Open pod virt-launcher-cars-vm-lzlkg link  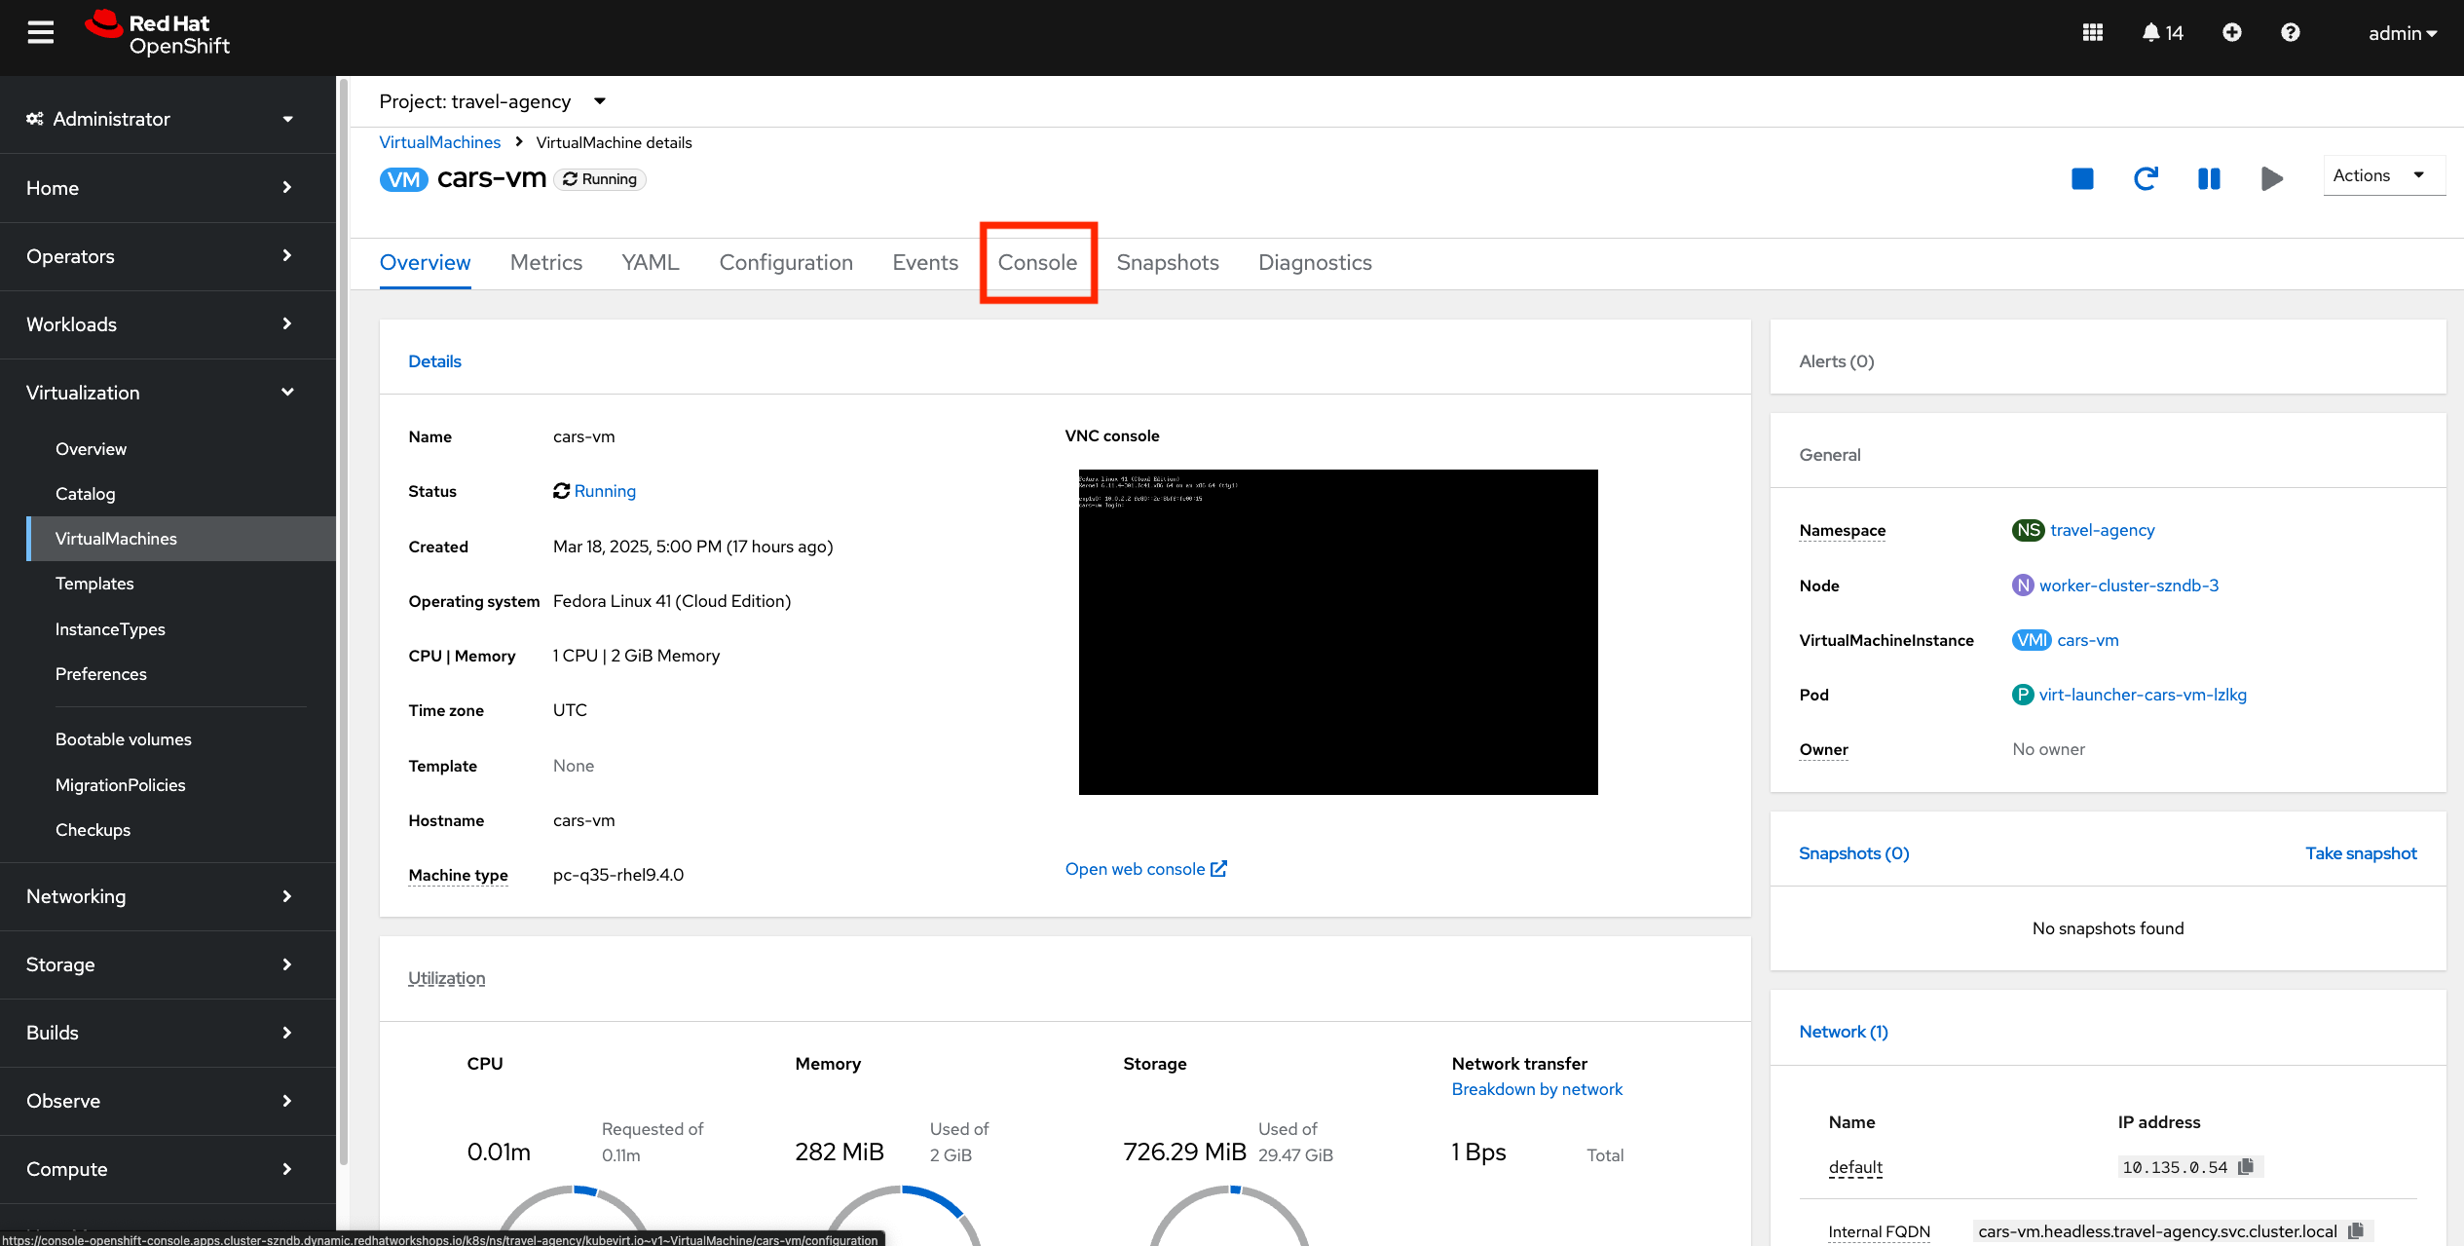point(2142,695)
